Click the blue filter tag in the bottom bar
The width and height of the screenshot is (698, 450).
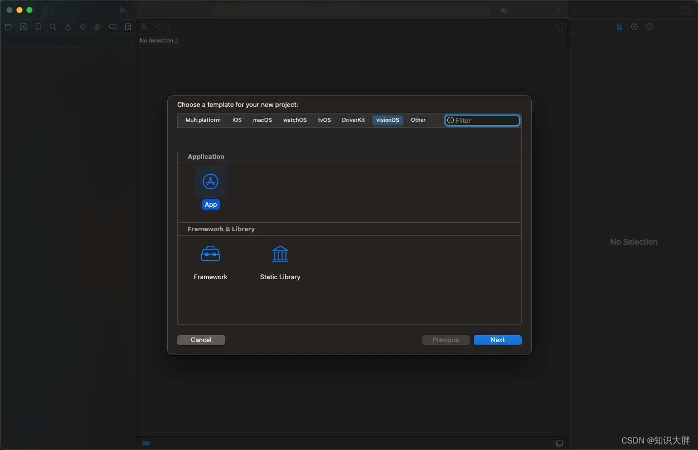[146, 443]
